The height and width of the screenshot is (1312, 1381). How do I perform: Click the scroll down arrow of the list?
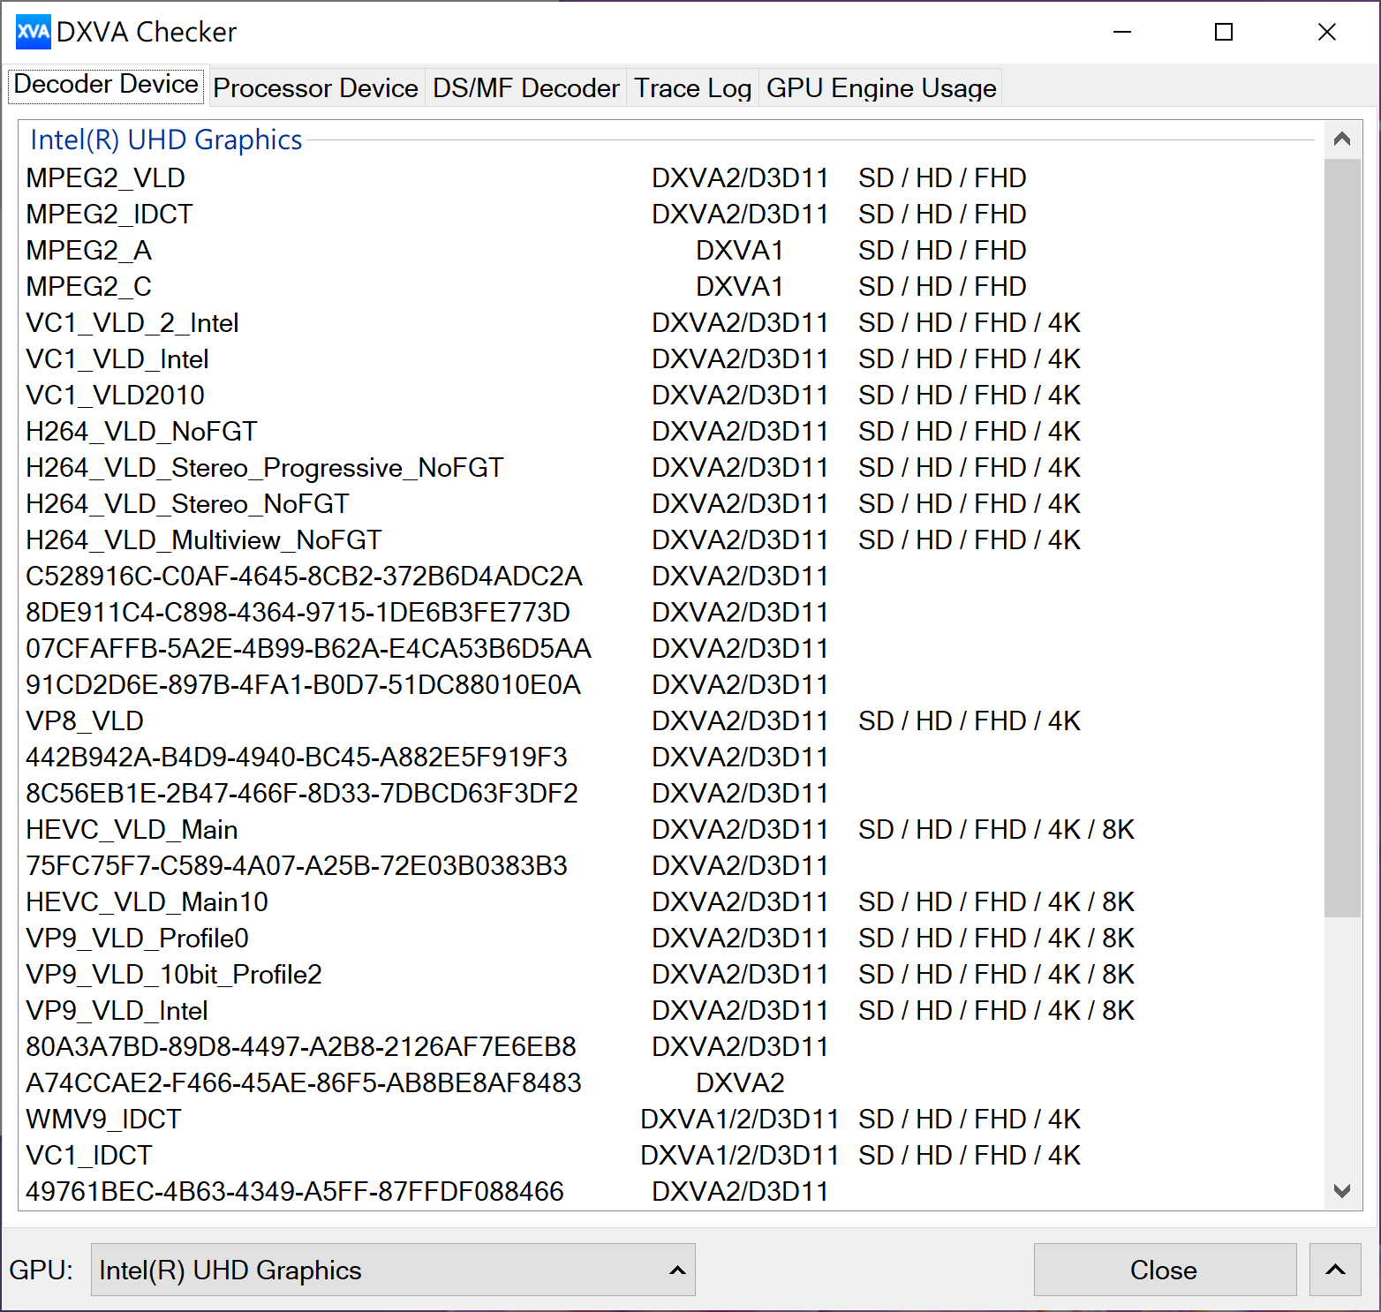1342,1191
